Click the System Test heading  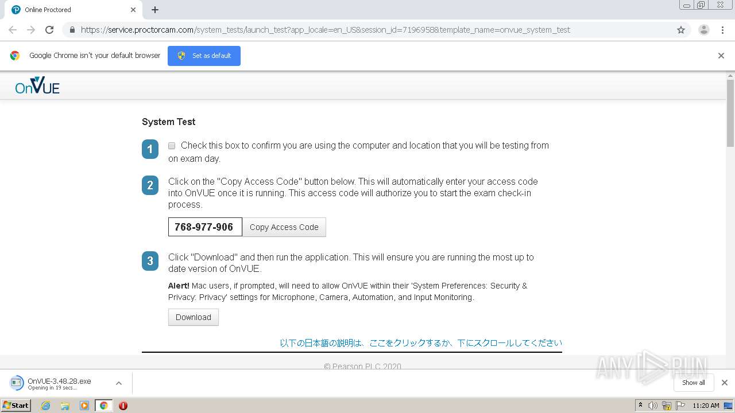click(169, 122)
